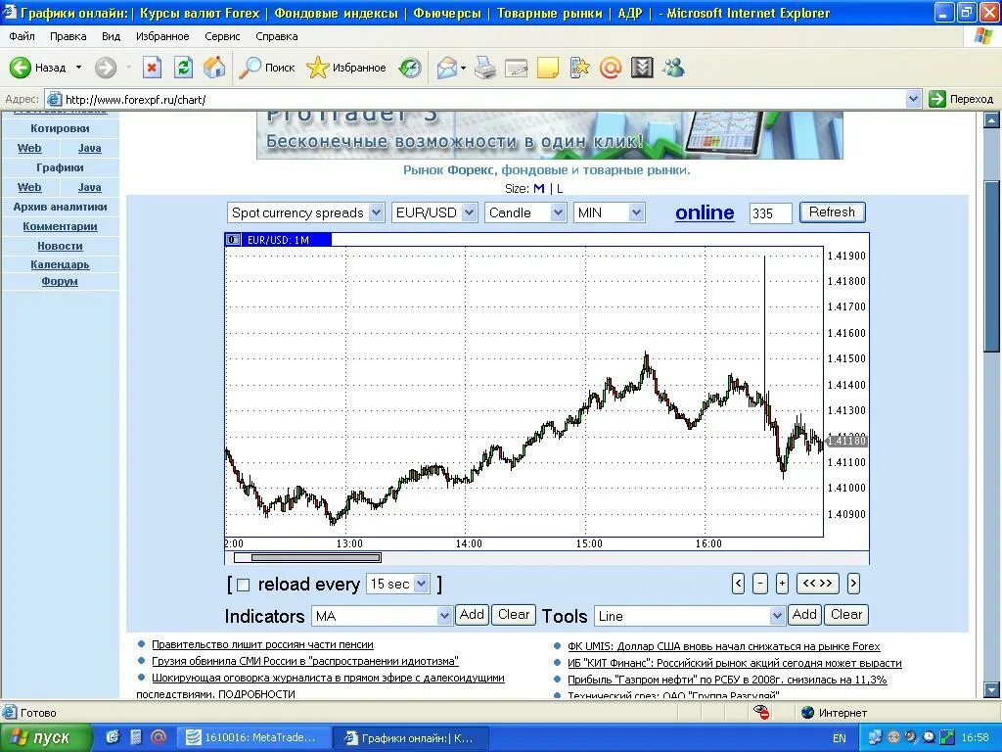Click the Edit page icon

point(517,68)
